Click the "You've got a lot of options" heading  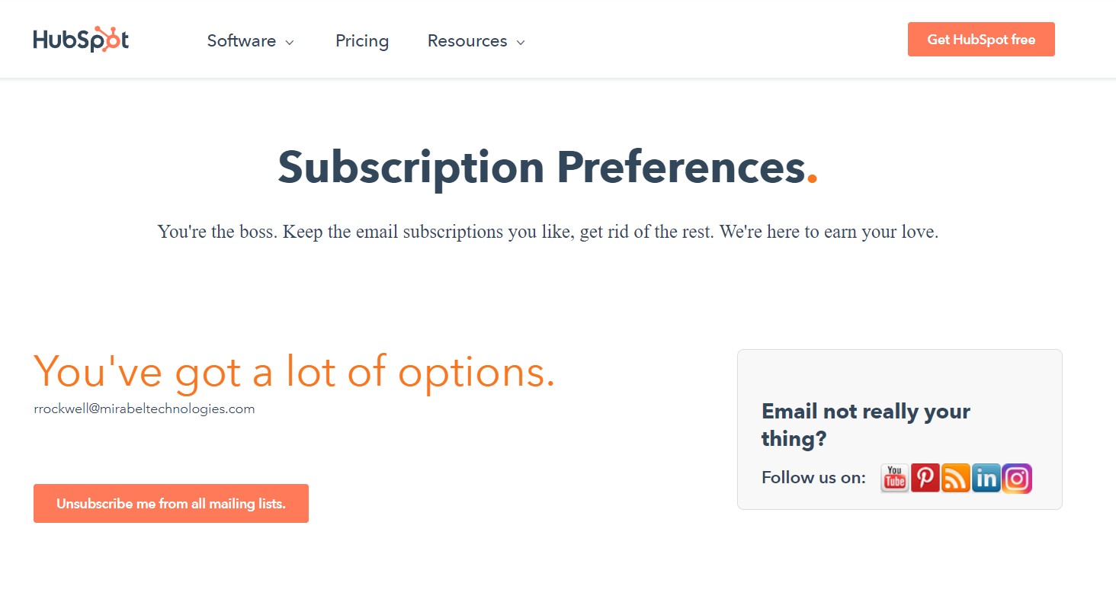coord(294,372)
